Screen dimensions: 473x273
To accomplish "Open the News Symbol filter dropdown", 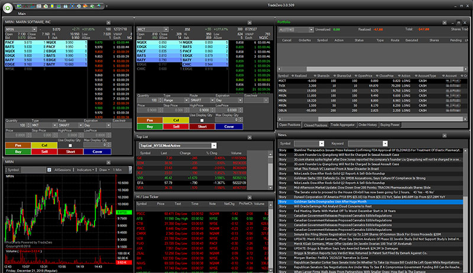I will pyautogui.click(x=322, y=143).
